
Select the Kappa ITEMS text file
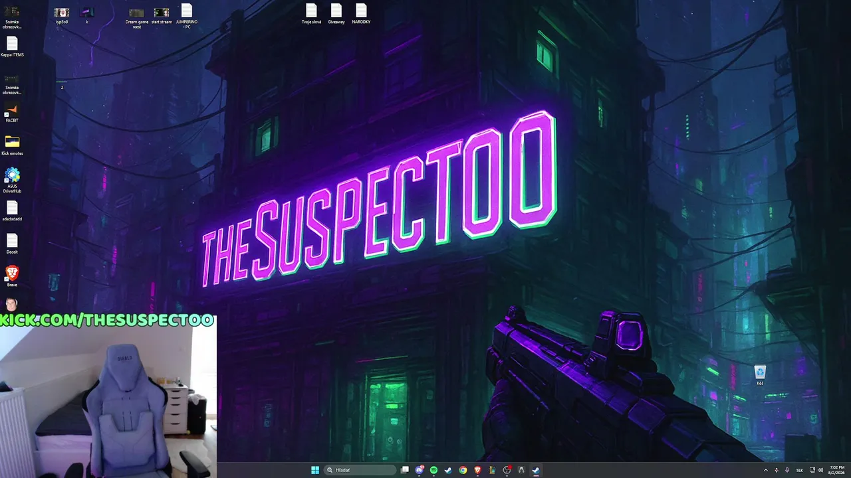click(12, 46)
